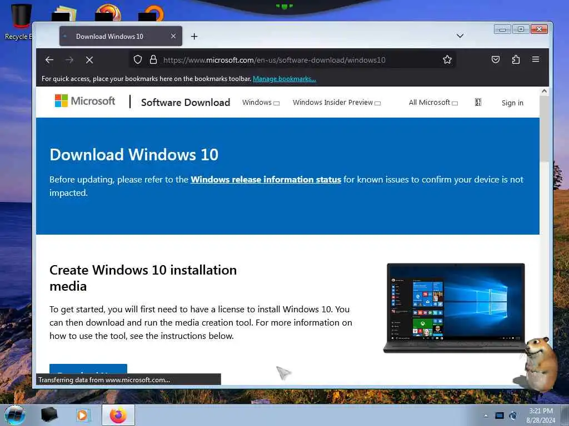Open the Firefox hamburger application menu
569x426 pixels.
[x=536, y=59]
